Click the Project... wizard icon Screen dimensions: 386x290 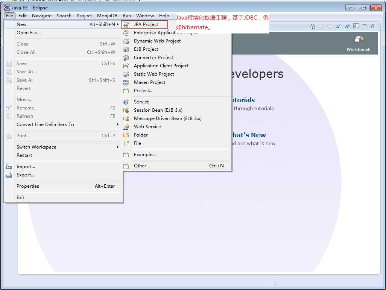(126, 91)
